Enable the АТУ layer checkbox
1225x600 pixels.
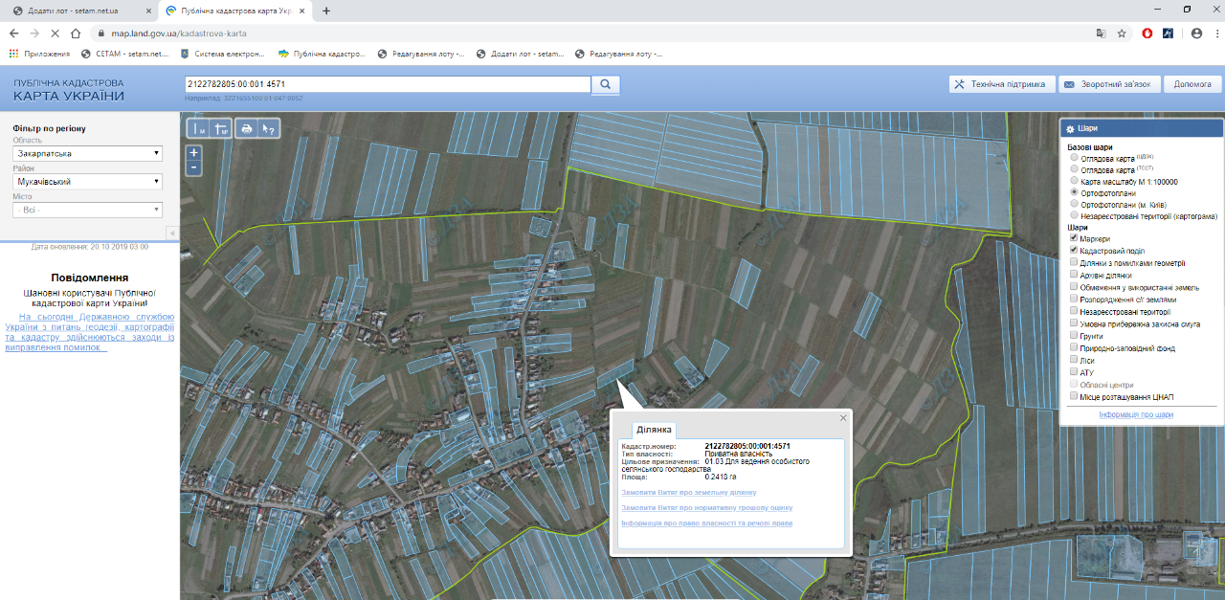pos(1075,372)
